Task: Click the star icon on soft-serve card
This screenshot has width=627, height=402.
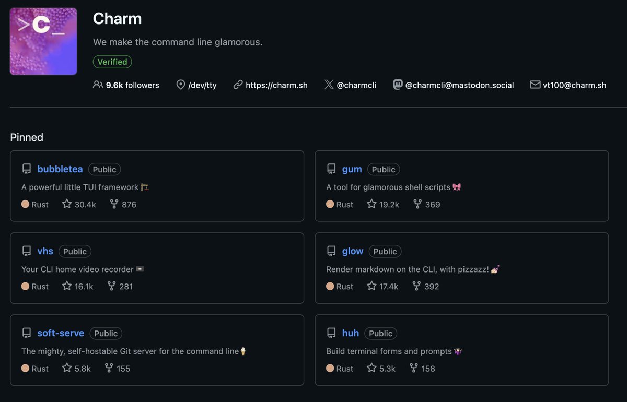Action: click(x=67, y=368)
